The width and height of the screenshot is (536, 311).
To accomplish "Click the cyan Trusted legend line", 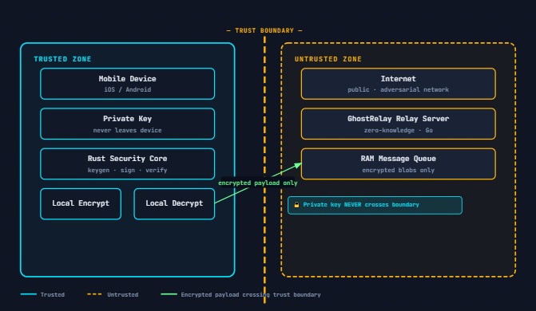I will click(x=29, y=294).
